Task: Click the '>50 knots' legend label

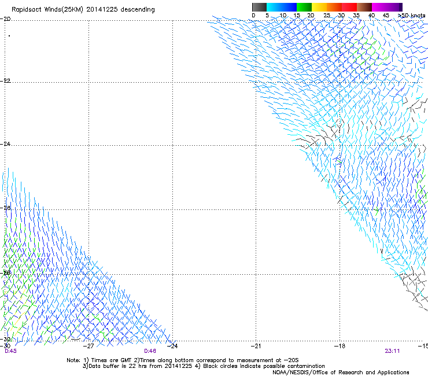Action: (x=412, y=16)
